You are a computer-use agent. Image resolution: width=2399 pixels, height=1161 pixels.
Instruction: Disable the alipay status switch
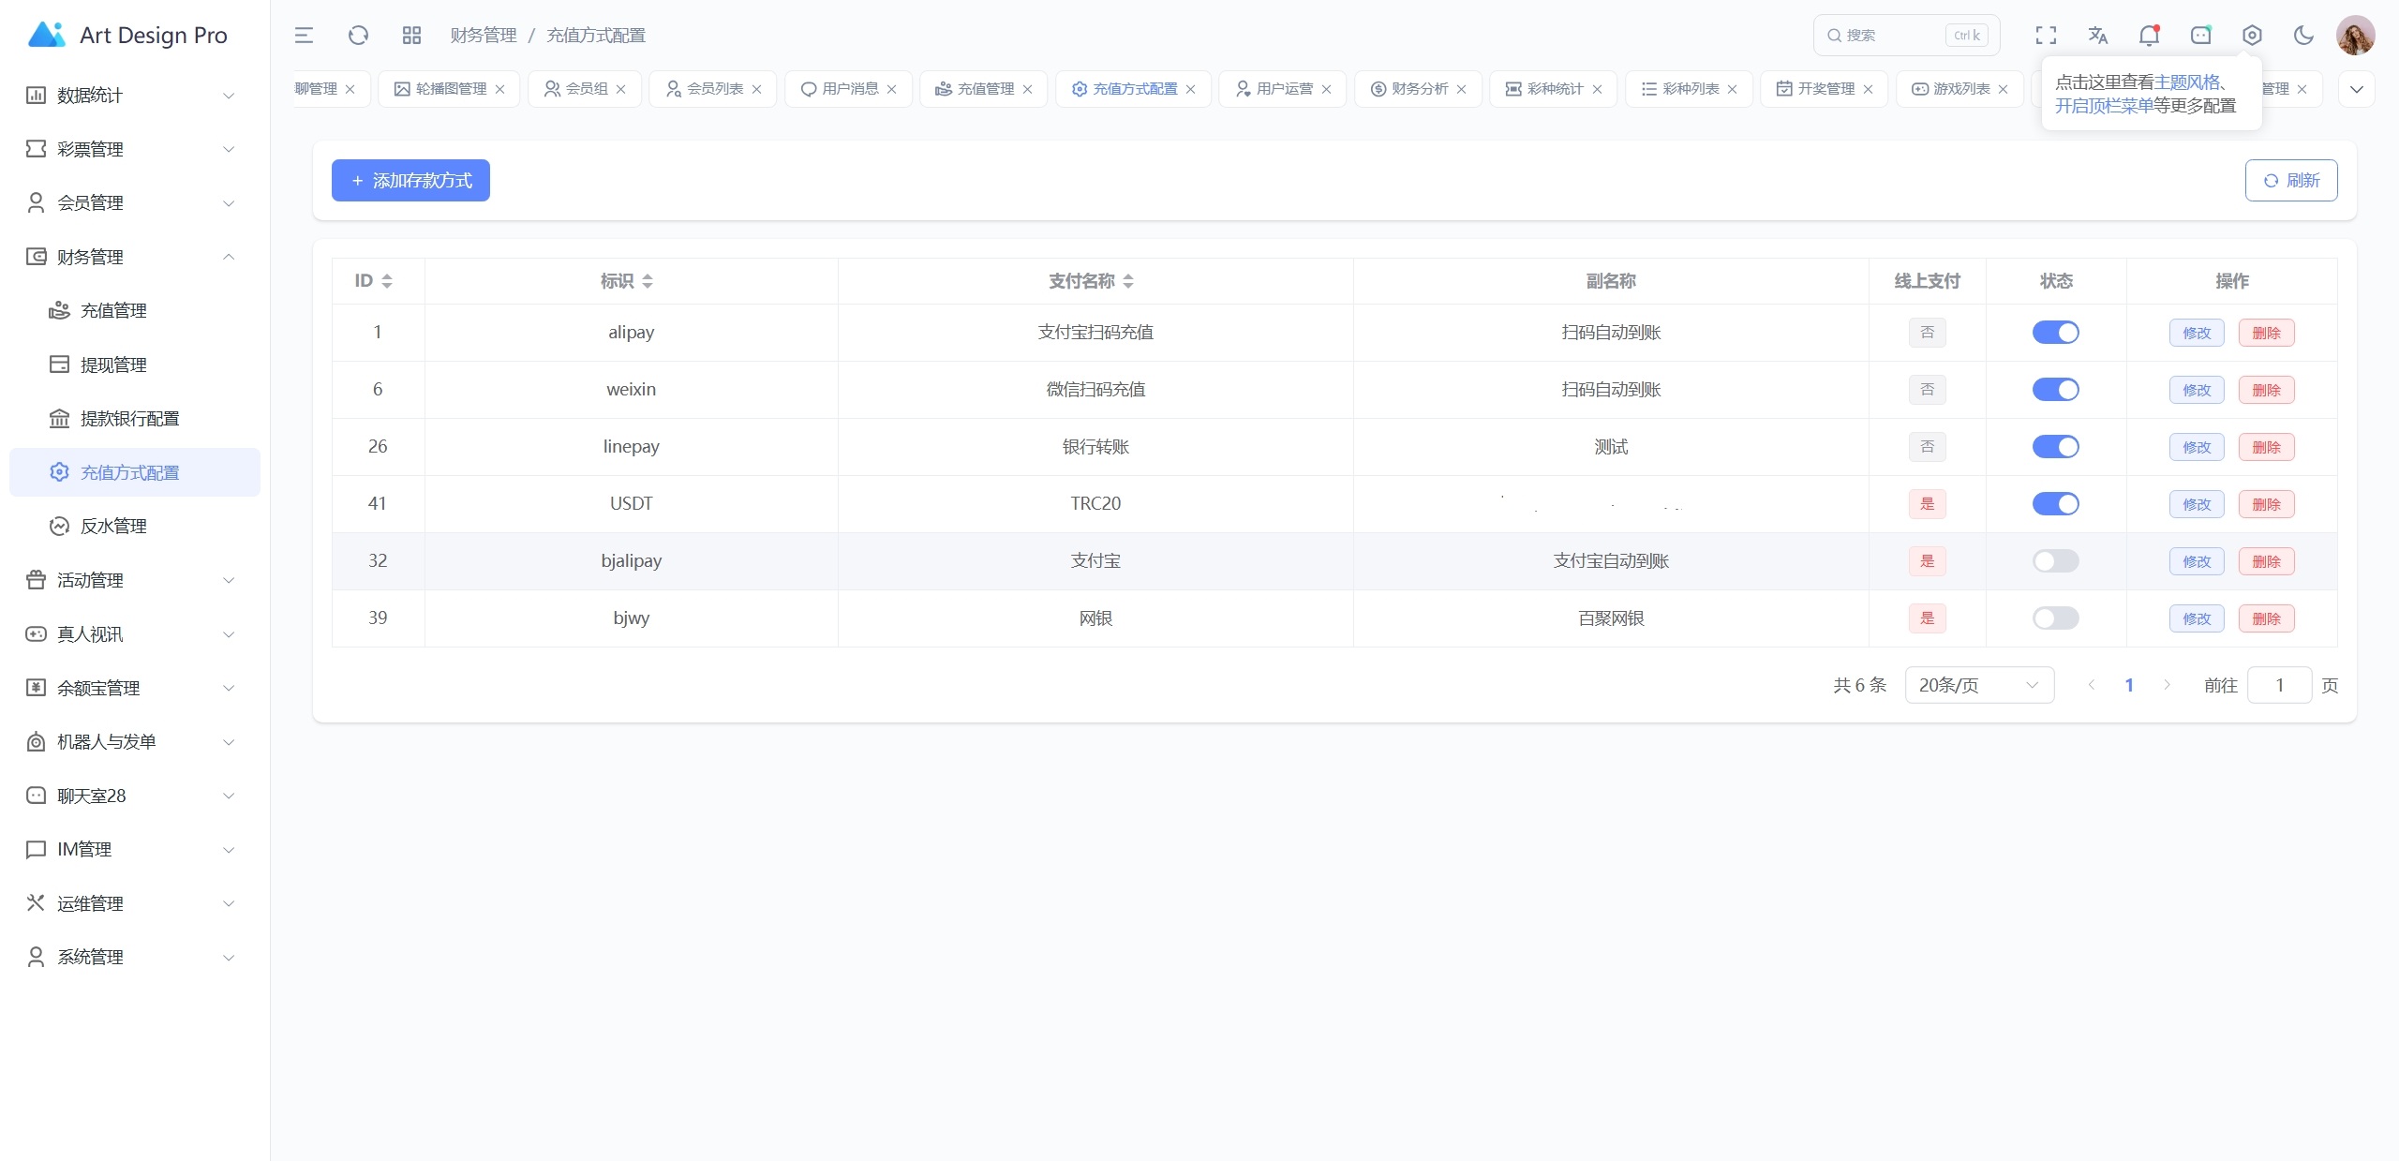point(2055,333)
